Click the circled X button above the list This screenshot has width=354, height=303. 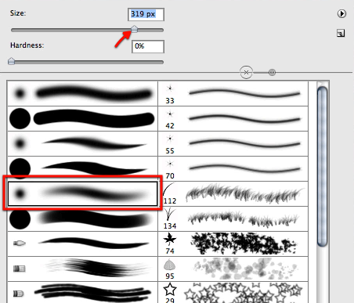[x=246, y=72]
